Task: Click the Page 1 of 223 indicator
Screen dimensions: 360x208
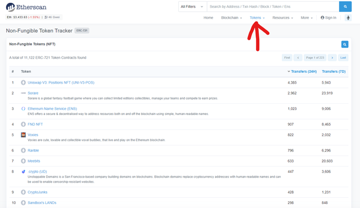Action: click(x=315, y=58)
